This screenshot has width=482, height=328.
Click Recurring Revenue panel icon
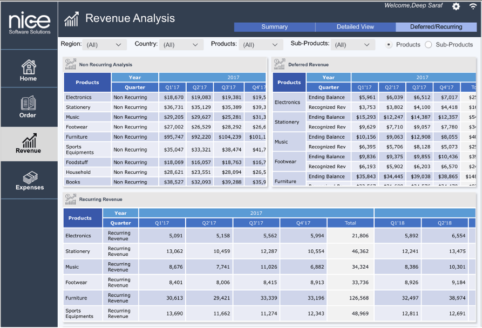click(x=71, y=200)
